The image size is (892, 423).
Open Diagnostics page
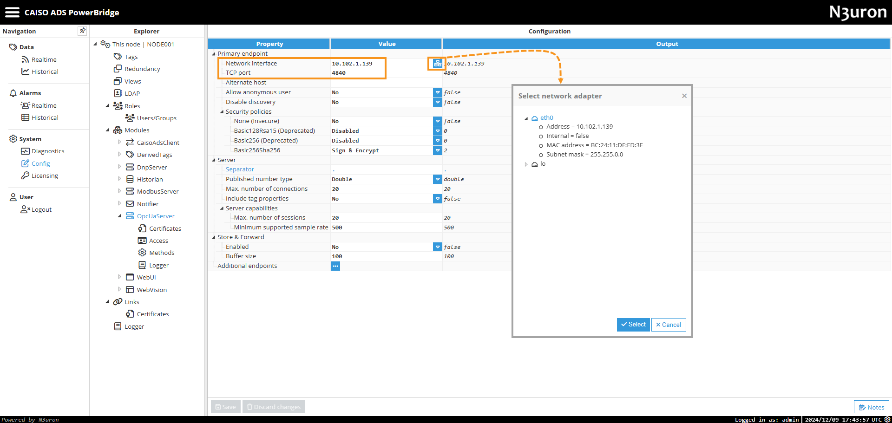click(x=48, y=151)
